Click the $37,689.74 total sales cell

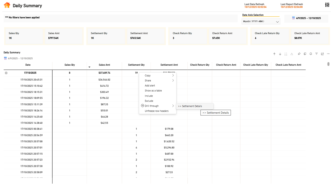[104, 73]
